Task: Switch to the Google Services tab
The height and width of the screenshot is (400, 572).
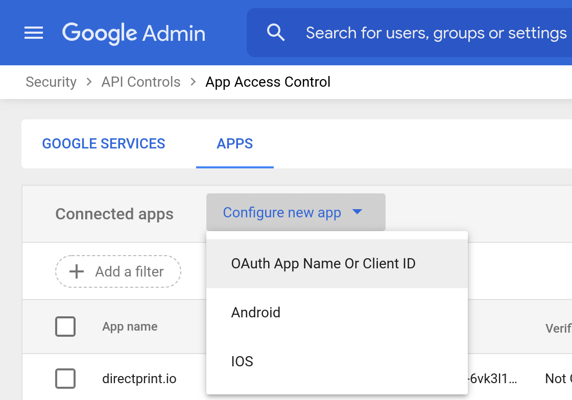Action: [x=104, y=143]
